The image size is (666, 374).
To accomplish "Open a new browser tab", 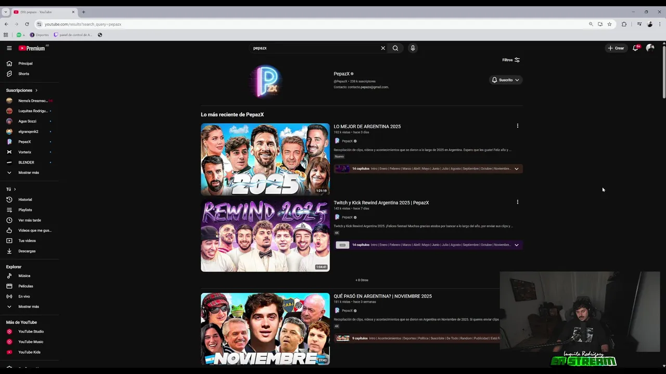I will 83,12.
